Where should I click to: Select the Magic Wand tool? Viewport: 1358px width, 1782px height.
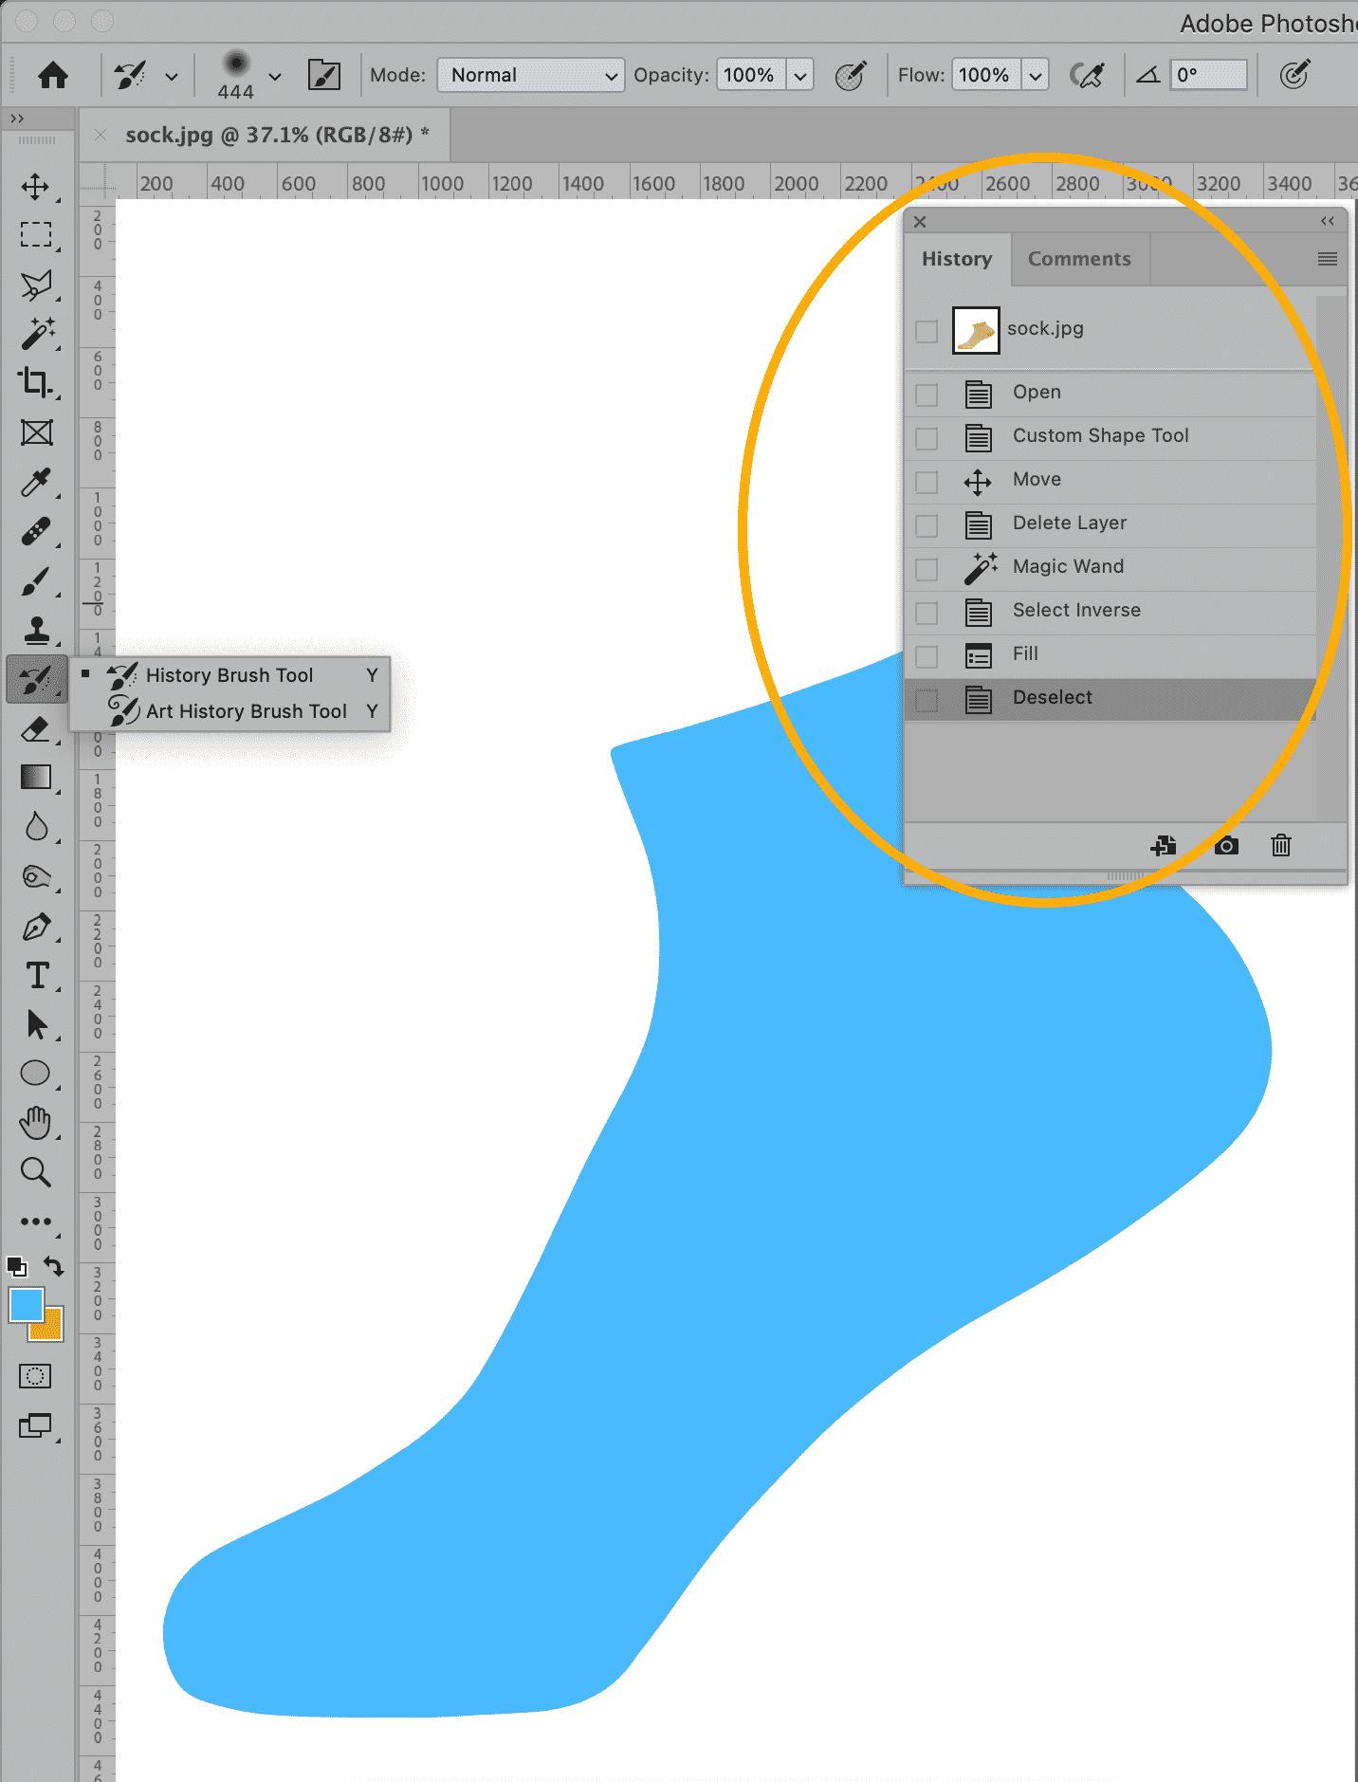(36, 334)
